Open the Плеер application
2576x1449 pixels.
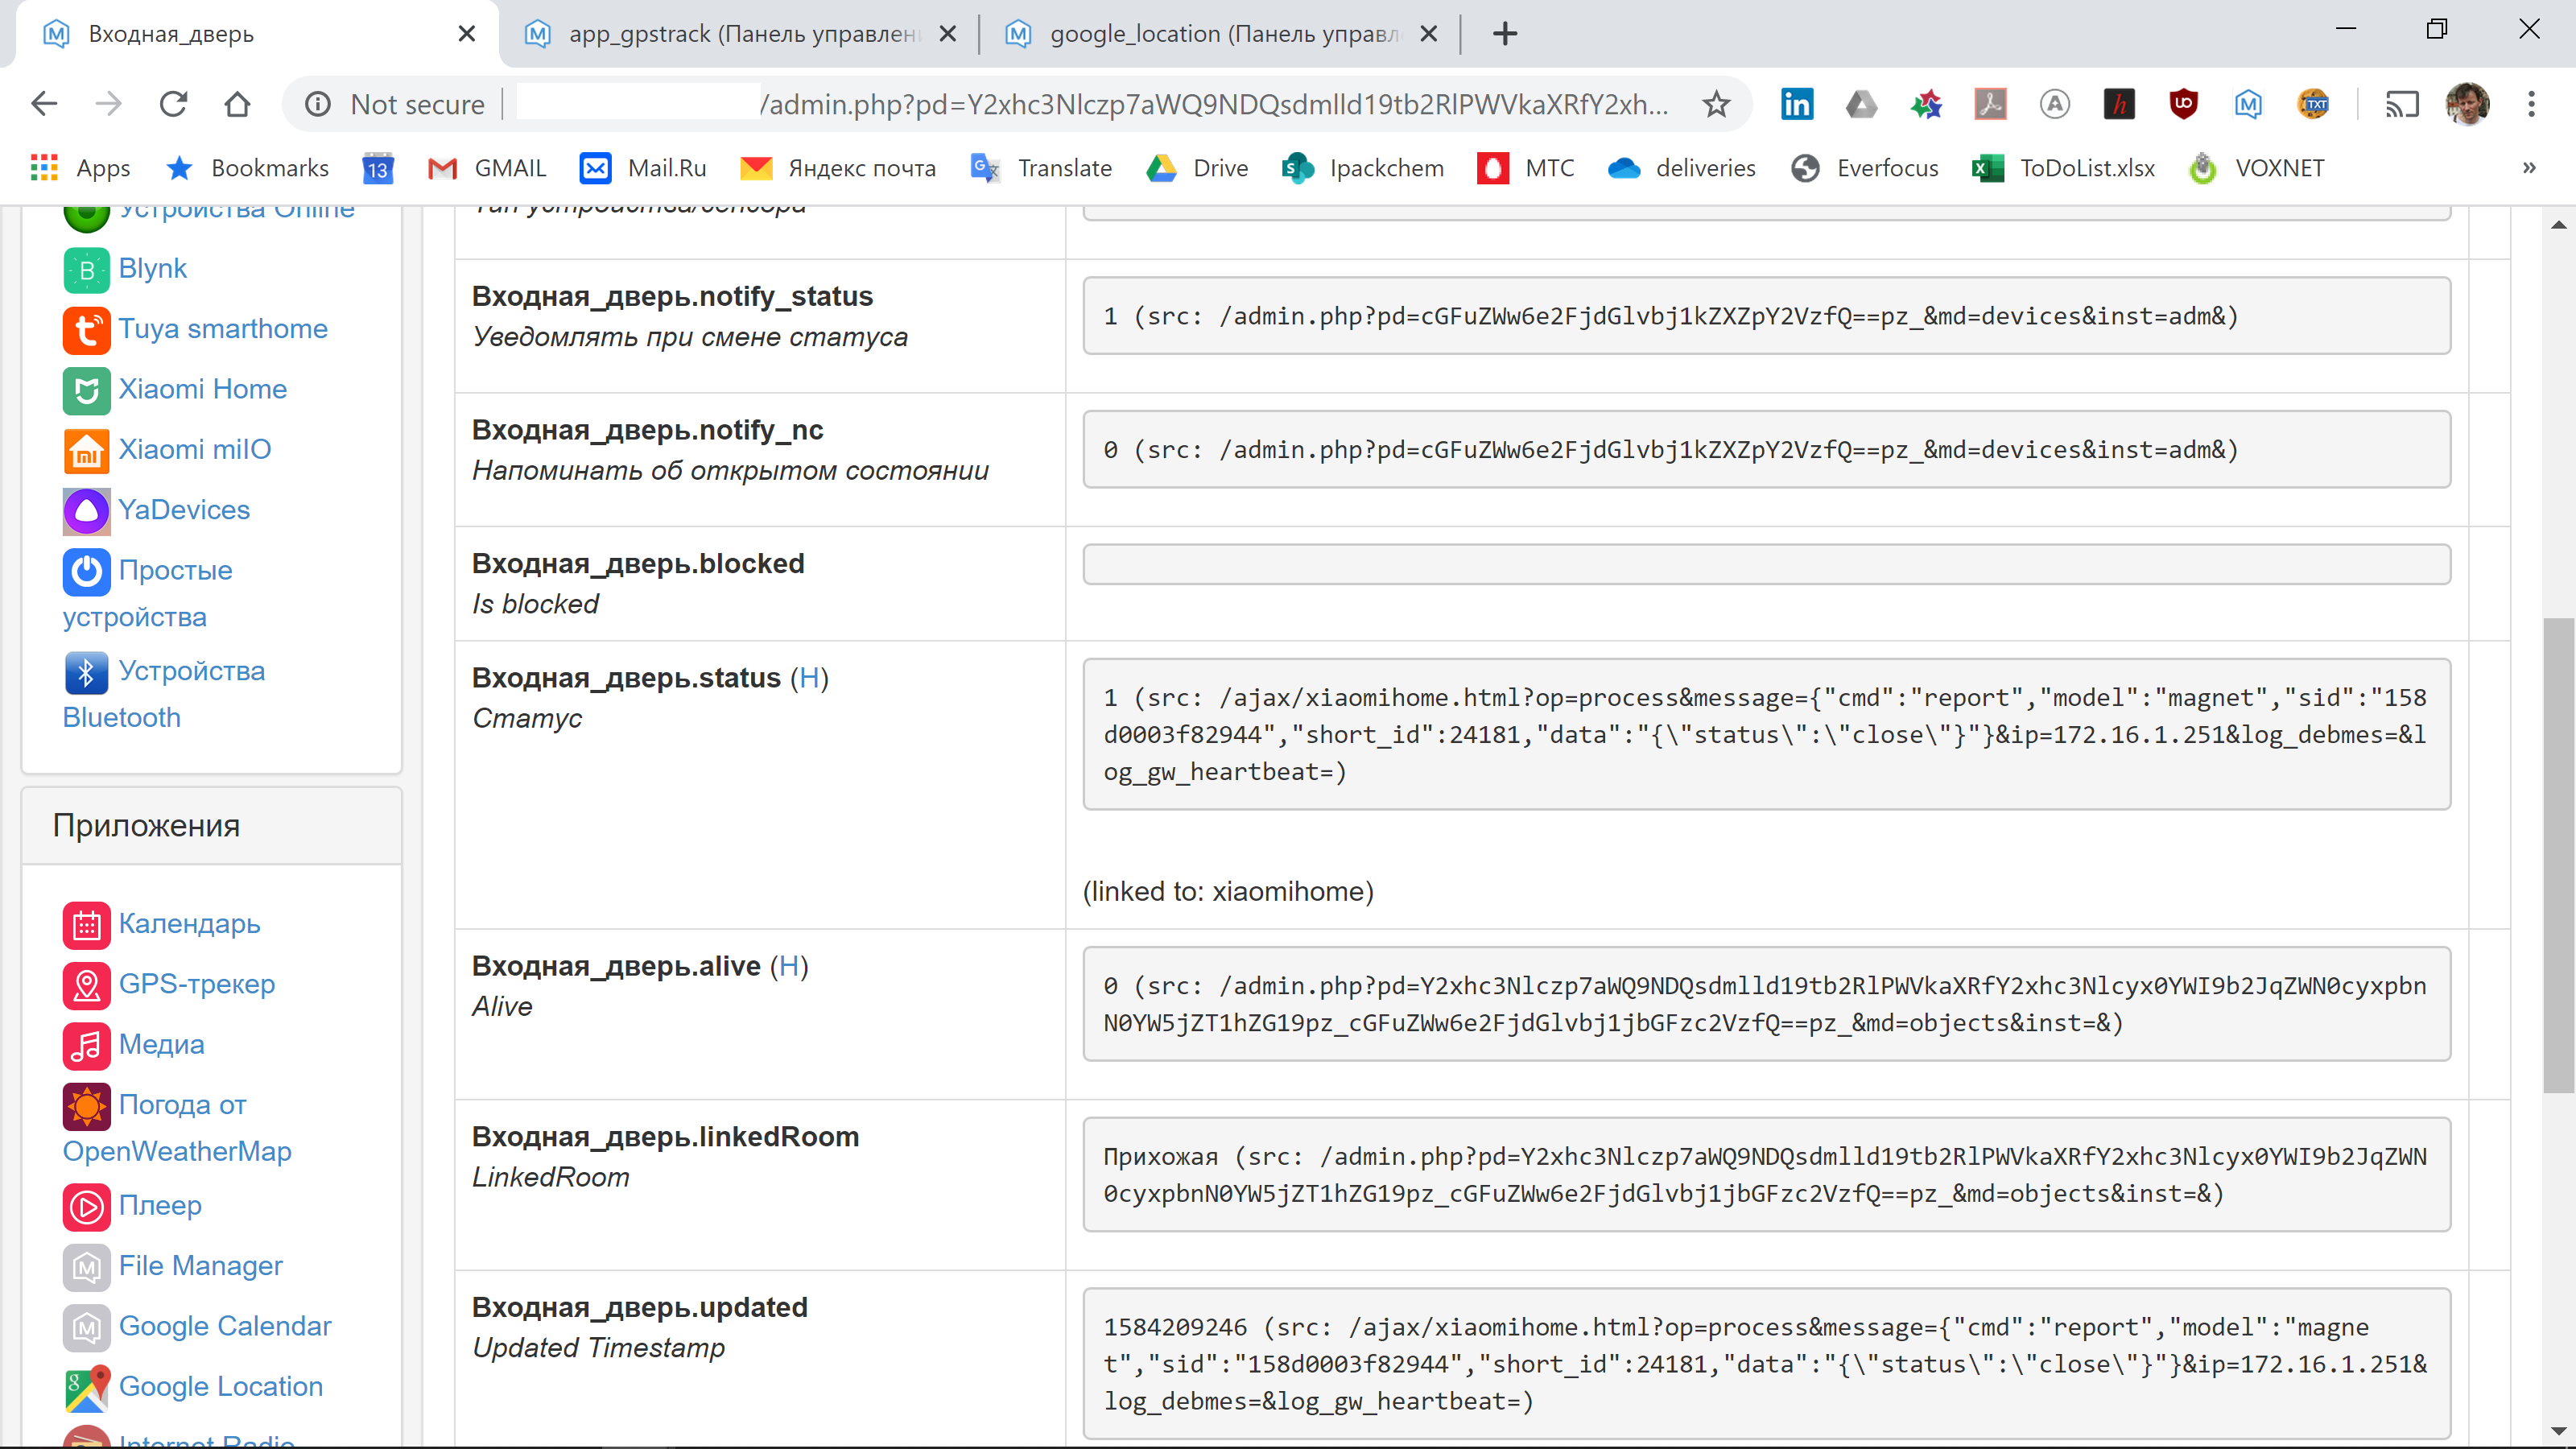click(159, 1206)
